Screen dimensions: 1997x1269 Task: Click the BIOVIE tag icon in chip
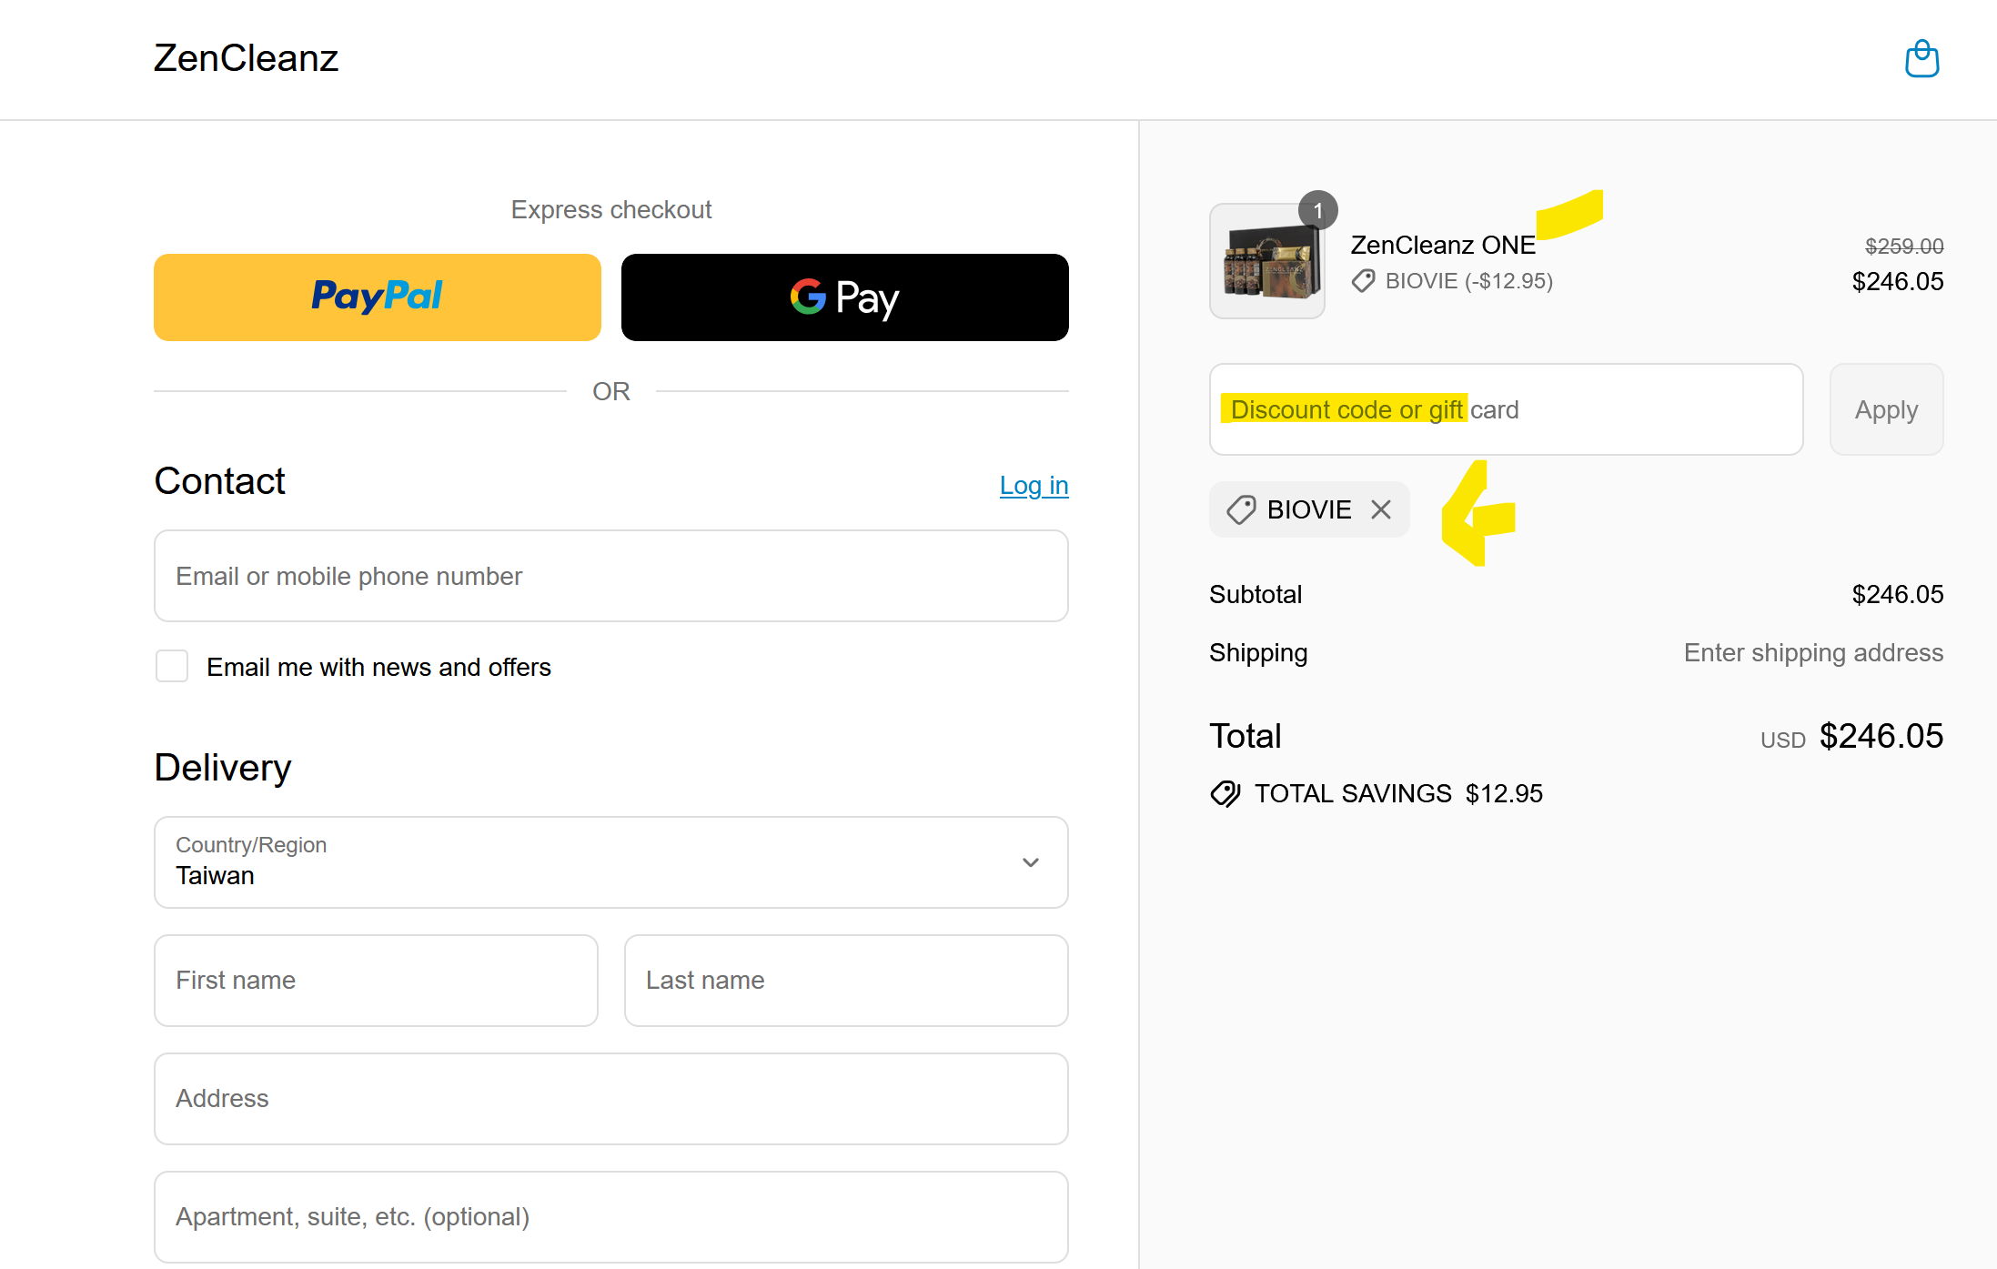1241,509
